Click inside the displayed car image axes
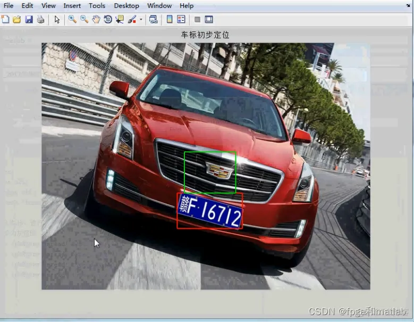The image size is (414, 322). pos(206,166)
